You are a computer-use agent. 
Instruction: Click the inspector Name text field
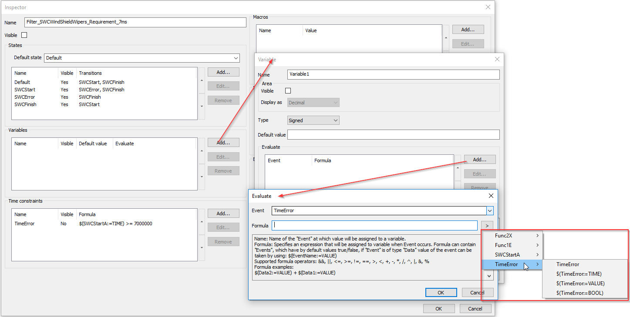pos(135,23)
